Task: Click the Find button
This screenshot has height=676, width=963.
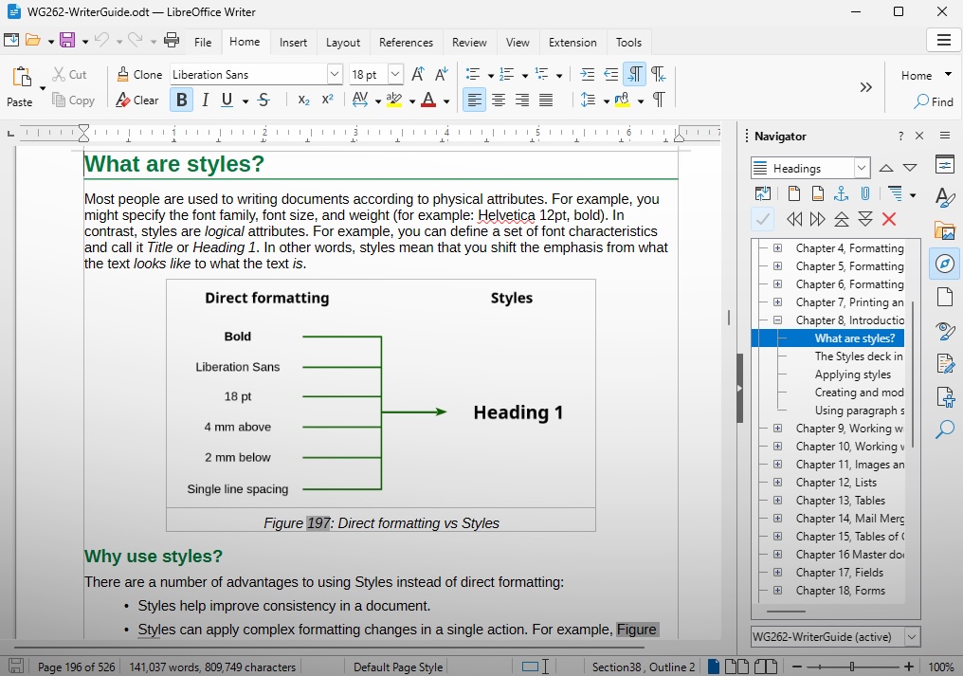Action: click(x=933, y=101)
